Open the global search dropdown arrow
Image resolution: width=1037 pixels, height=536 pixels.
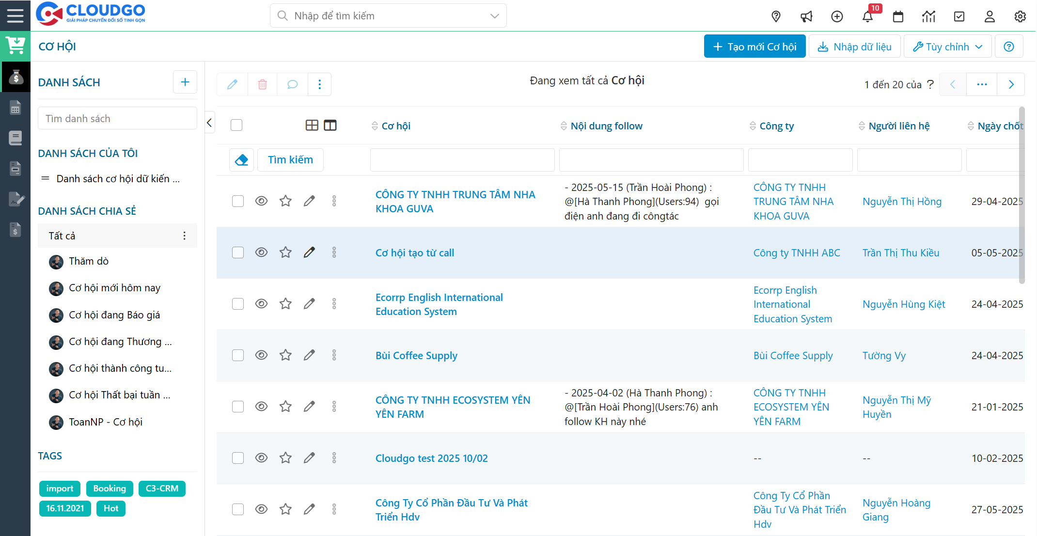click(x=494, y=16)
